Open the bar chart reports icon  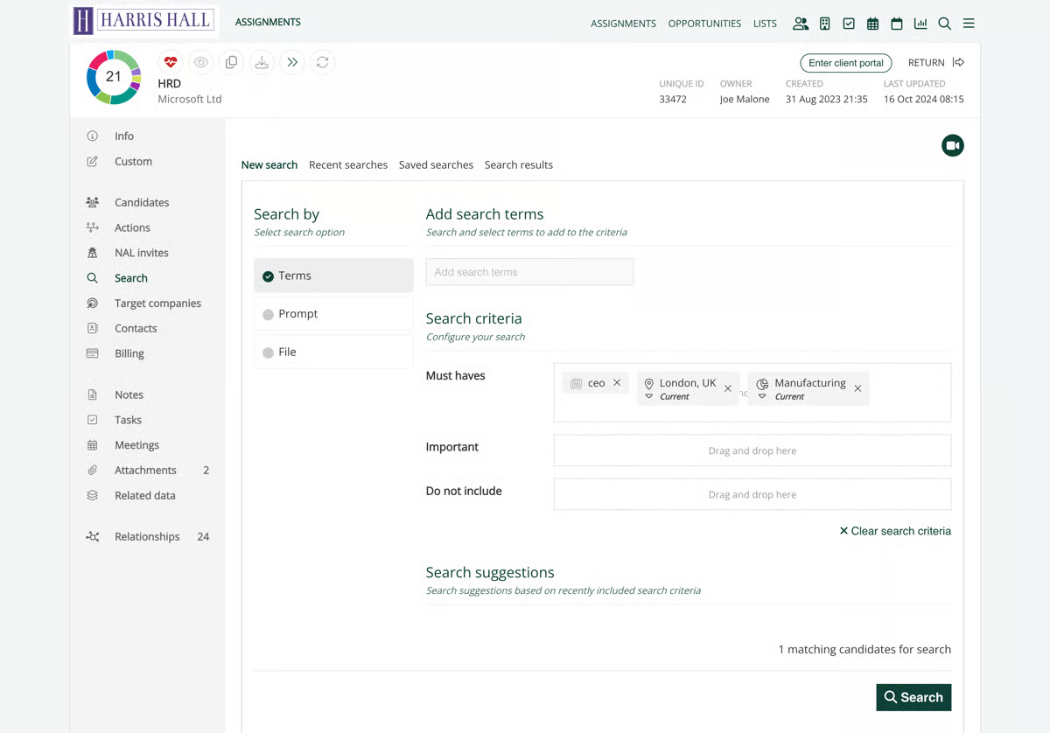(920, 24)
